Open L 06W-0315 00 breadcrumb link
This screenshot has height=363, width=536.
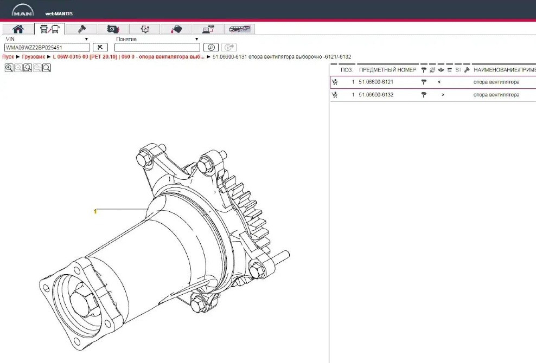click(129, 57)
